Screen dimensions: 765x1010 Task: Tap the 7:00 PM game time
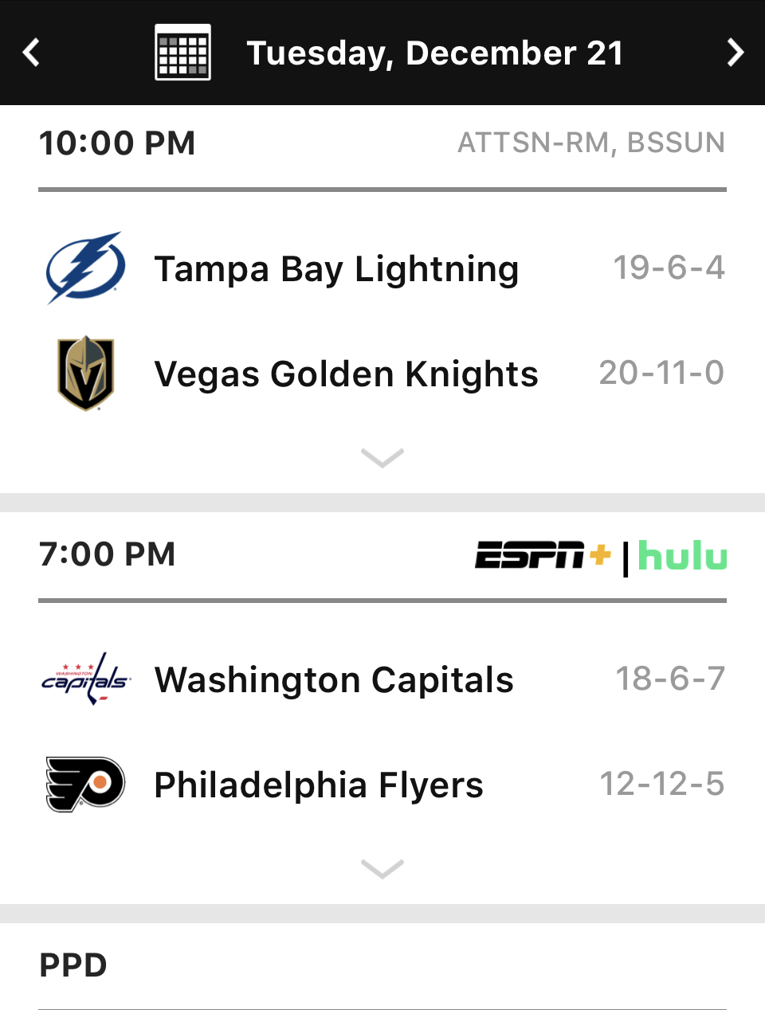pyautogui.click(x=108, y=554)
